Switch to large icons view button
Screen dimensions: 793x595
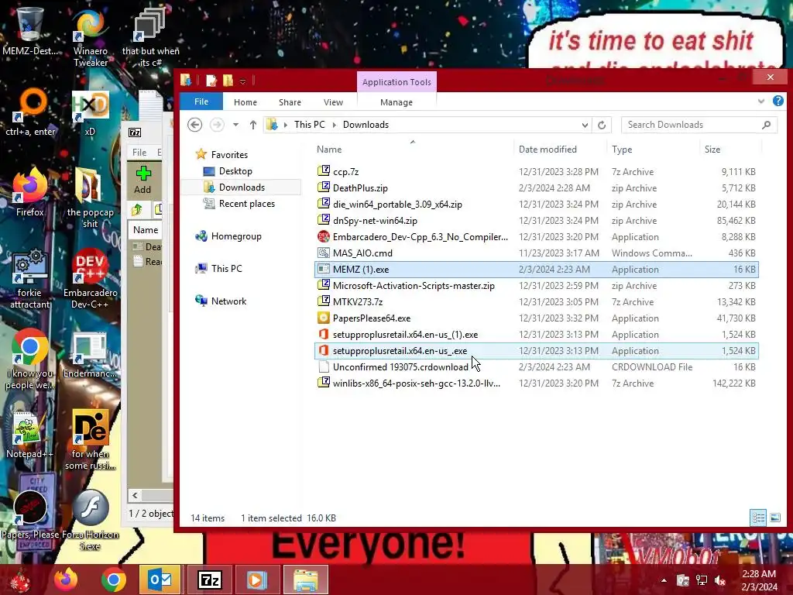tap(774, 518)
